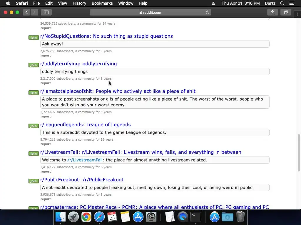
Task: Open Terminal from the Dock
Action: click(195, 217)
